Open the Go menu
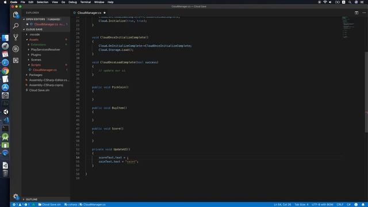 click(63, 2)
